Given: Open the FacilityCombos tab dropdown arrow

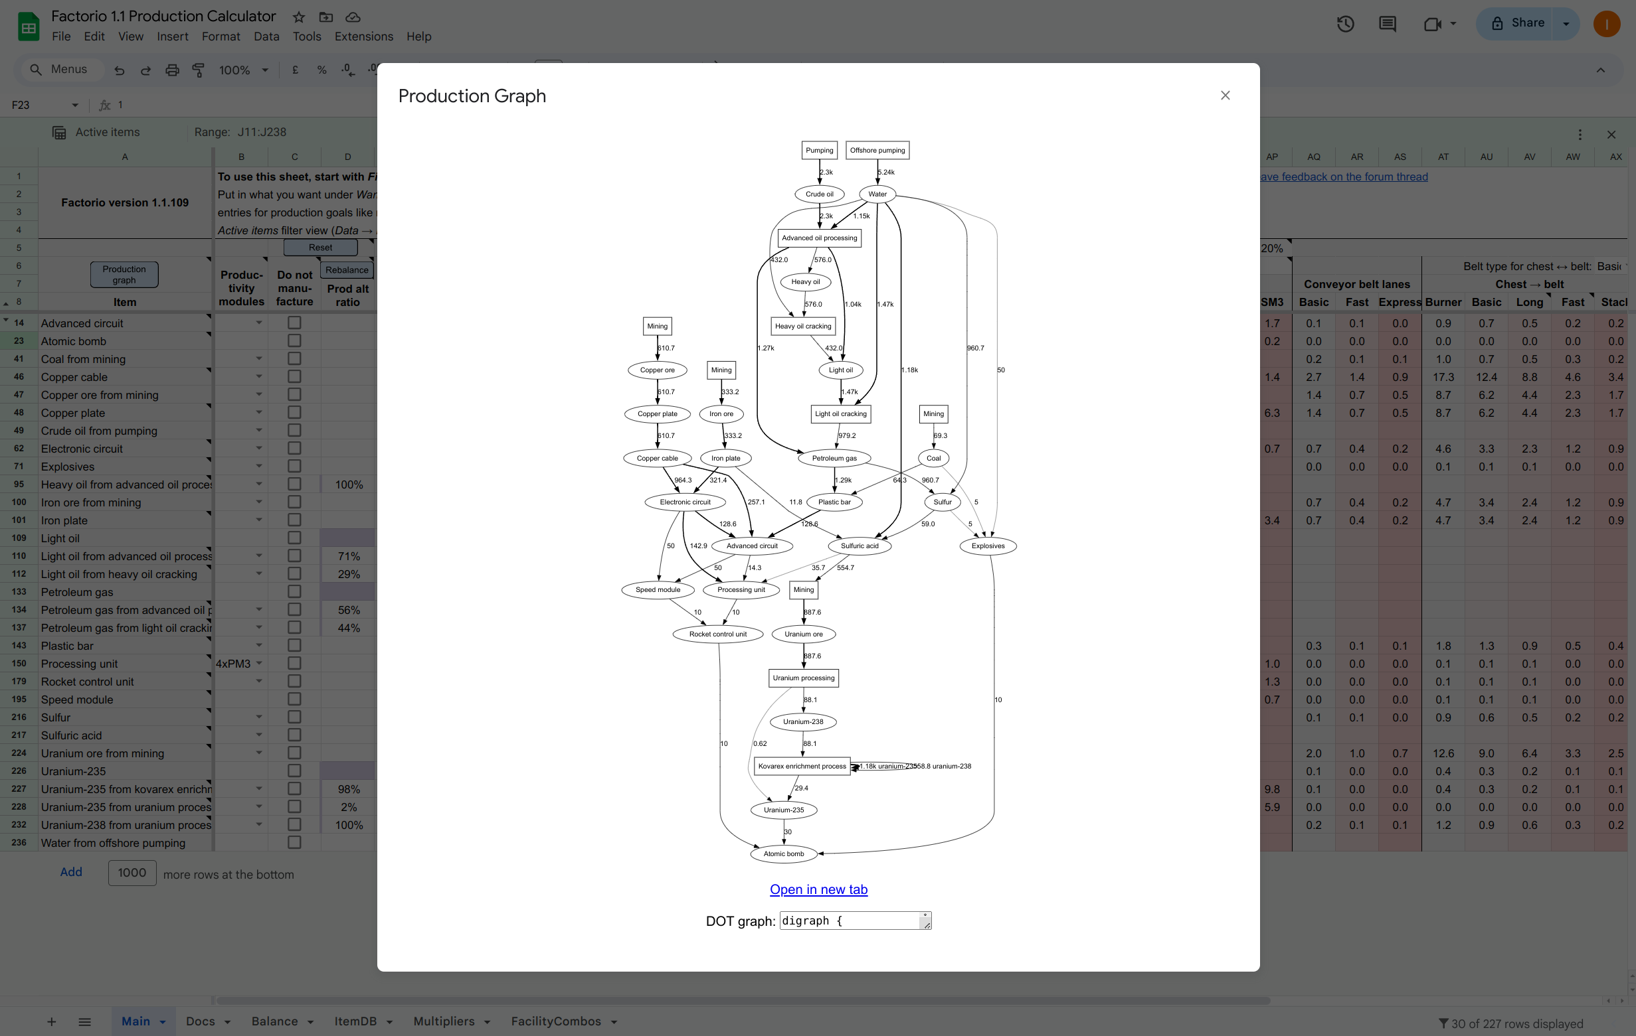Looking at the screenshot, I should click(614, 1023).
